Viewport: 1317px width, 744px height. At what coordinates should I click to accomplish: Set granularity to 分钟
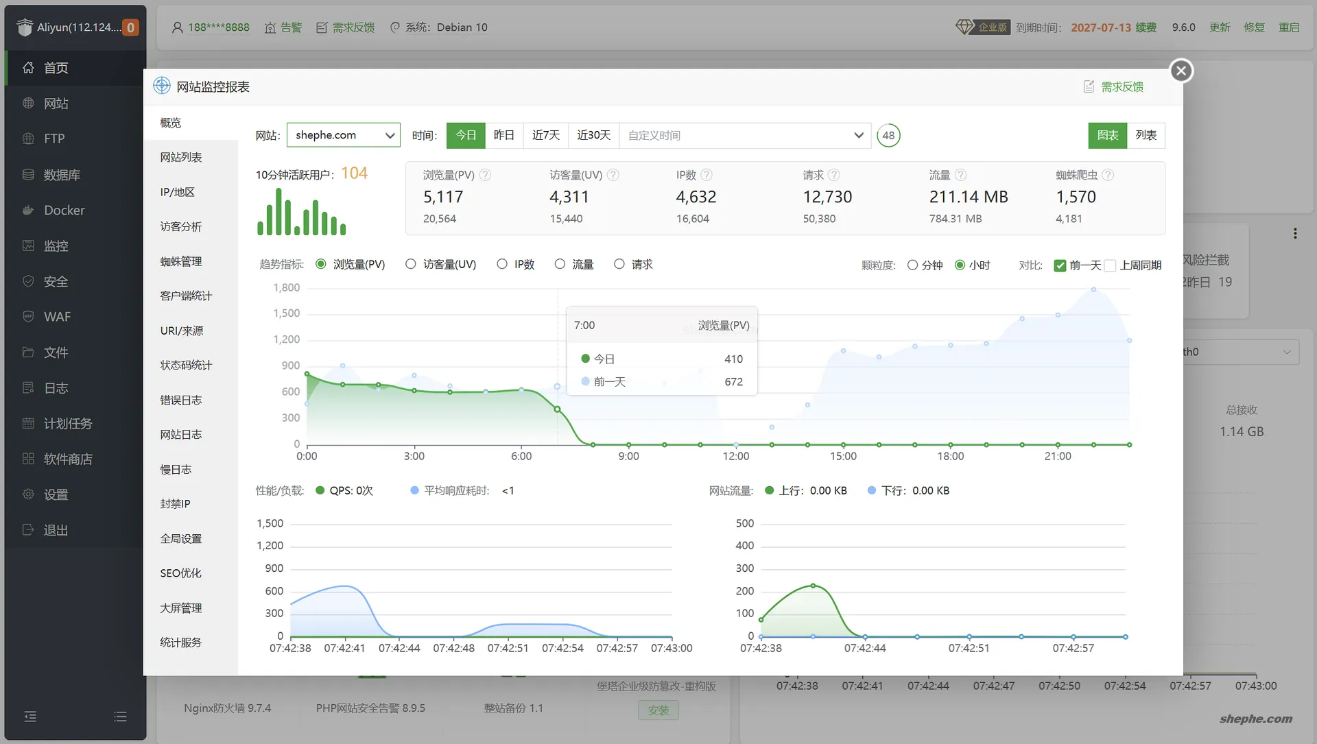tap(912, 265)
